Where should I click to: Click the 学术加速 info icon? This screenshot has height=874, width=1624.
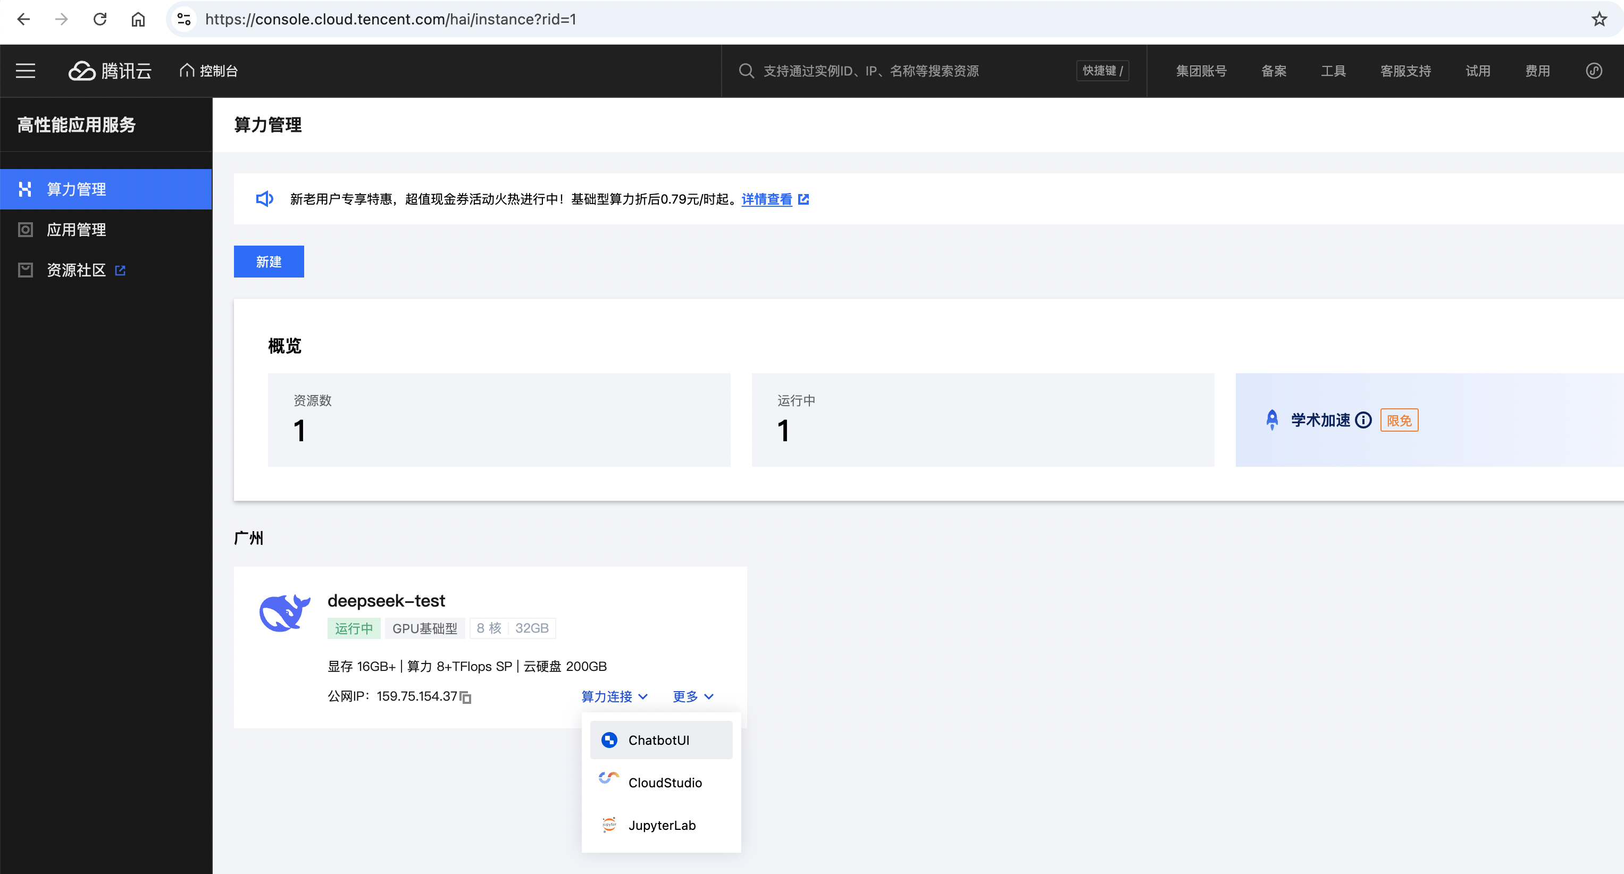click(x=1363, y=421)
